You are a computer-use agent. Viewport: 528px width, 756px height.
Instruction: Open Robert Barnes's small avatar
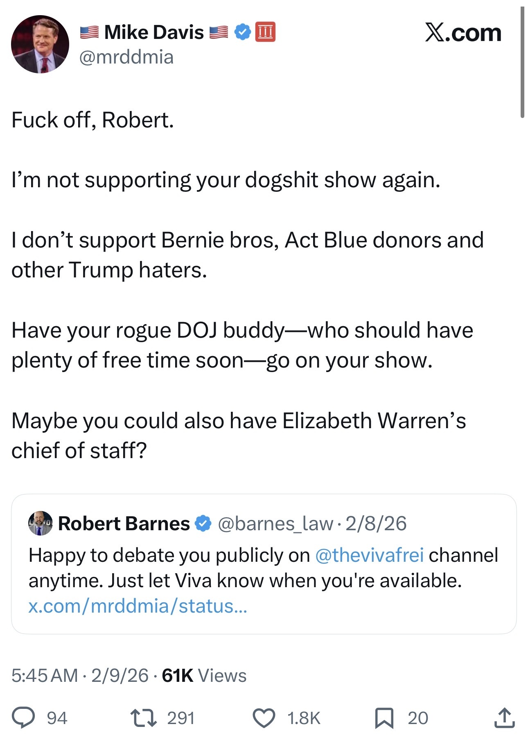coord(40,523)
